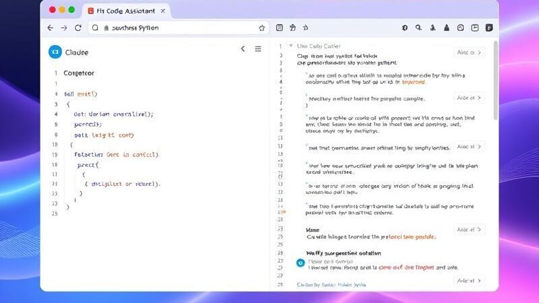Click the orange marker in the right panel gutter
This screenshot has width=539, height=303.
[283, 212]
